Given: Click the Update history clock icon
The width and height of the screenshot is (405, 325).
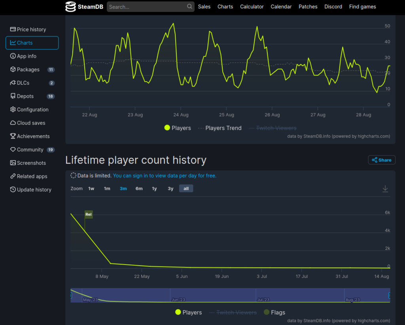Looking at the screenshot, I should click(13, 190).
